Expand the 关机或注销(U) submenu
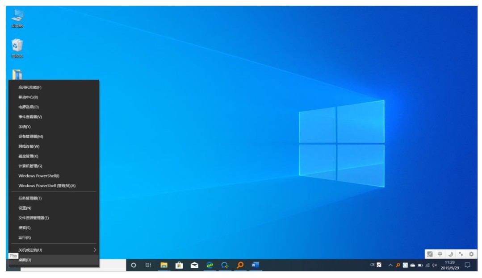Image resolution: width=482 pixels, height=278 pixels. pos(54,250)
